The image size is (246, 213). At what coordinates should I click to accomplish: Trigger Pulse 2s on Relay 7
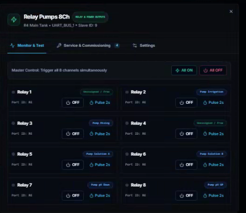click(x=100, y=196)
